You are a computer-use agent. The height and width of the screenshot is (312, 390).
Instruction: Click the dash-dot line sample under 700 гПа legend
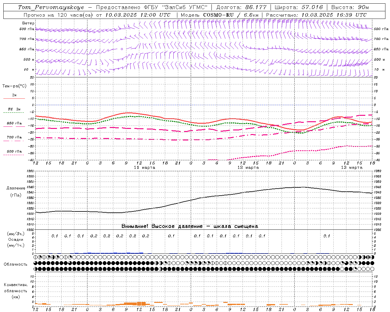click(x=14, y=141)
